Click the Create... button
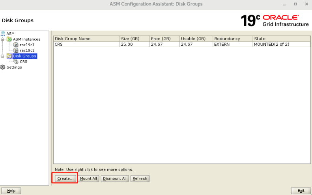 click(65, 178)
